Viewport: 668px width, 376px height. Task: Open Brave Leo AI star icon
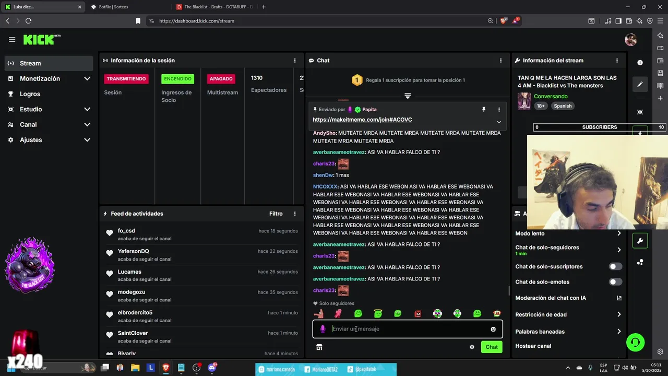pos(639,21)
